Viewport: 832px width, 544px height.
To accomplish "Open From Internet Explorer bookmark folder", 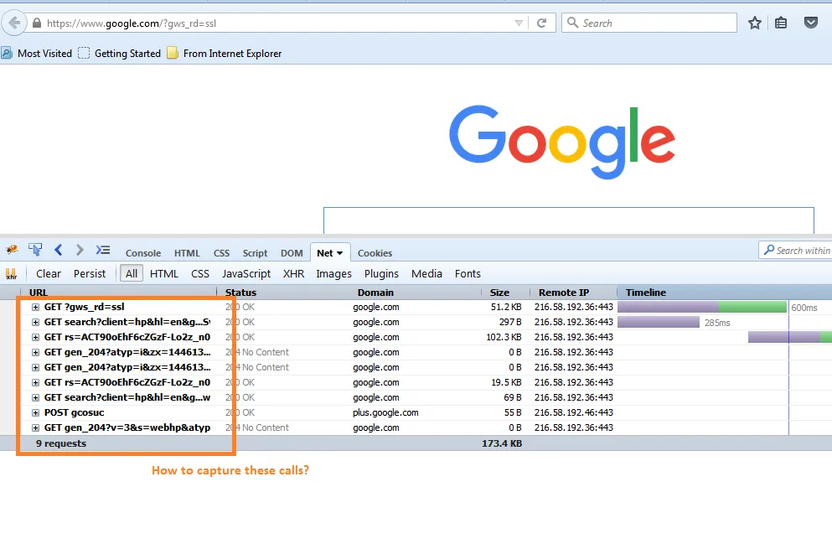I will click(x=225, y=54).
